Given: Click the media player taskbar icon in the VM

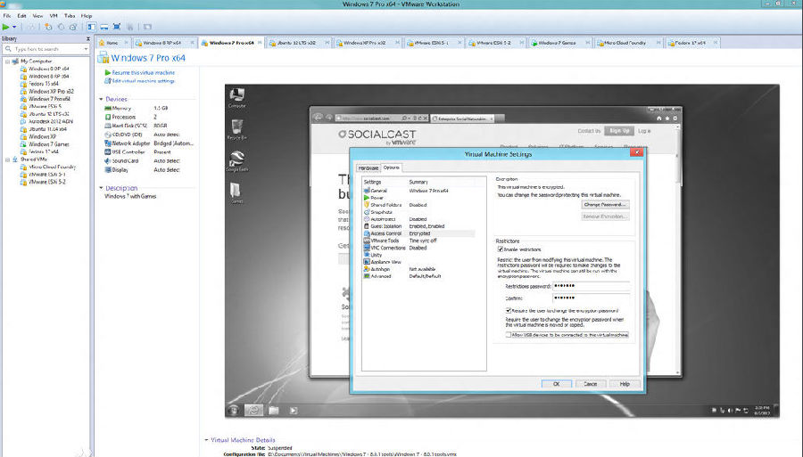Looking at the screenshot, I should click(294, 410).
